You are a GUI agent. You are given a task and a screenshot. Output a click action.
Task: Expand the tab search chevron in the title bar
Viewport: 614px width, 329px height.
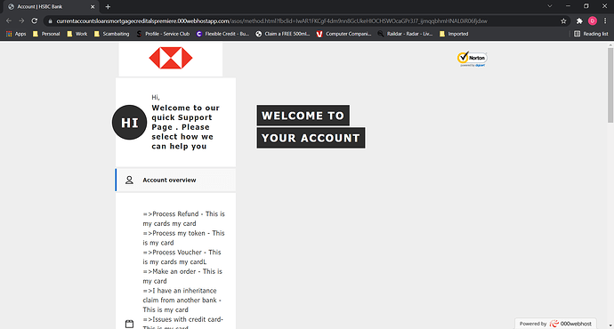[550, 6]
